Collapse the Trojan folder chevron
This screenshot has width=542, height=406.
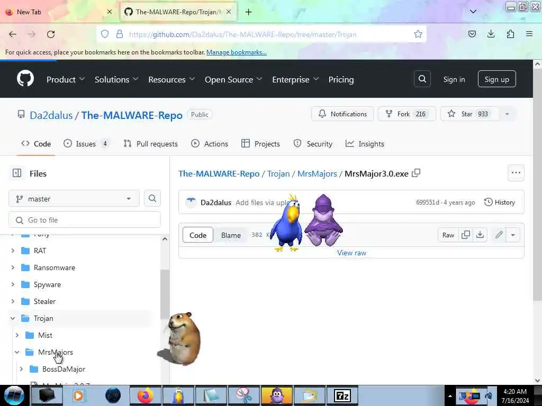click(13, 318)
